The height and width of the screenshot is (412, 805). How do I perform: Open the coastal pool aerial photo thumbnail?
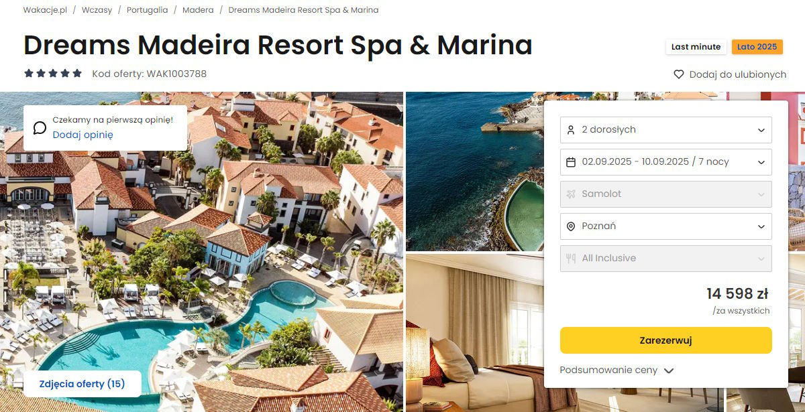[474, 171]
